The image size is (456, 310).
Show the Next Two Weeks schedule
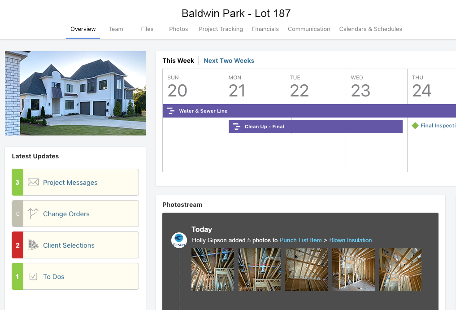[x=229, y=61]
